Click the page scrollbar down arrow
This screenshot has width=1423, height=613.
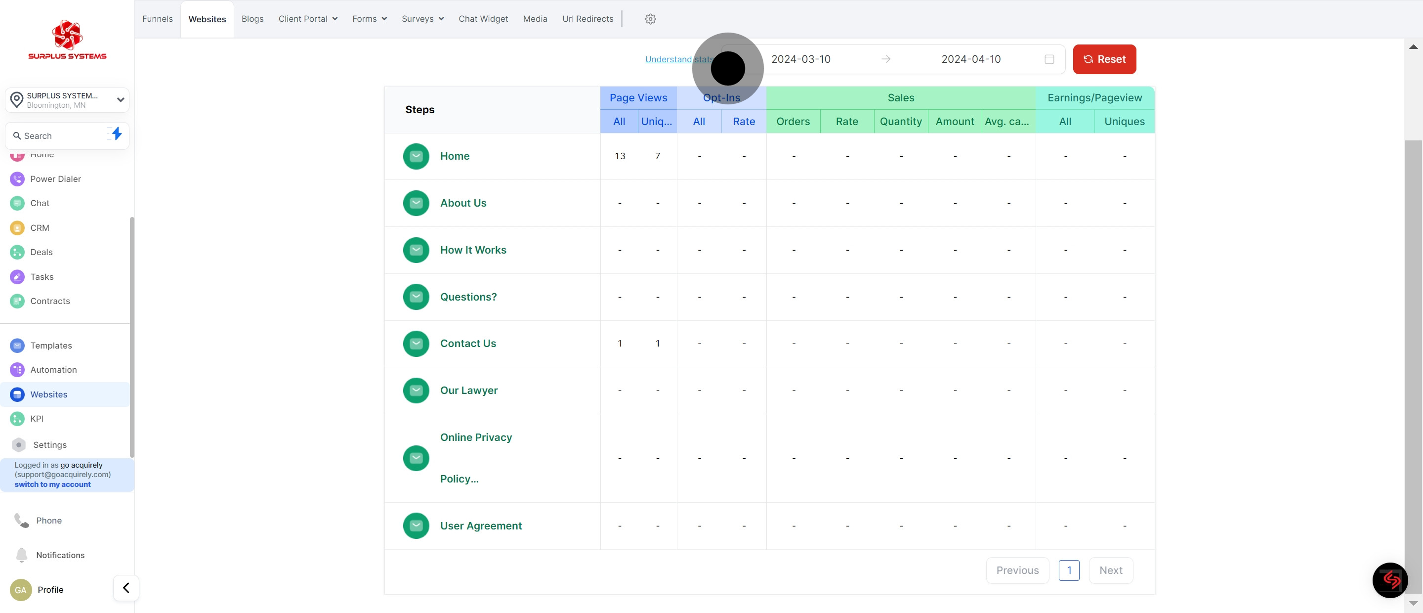tap(1413, 603)
